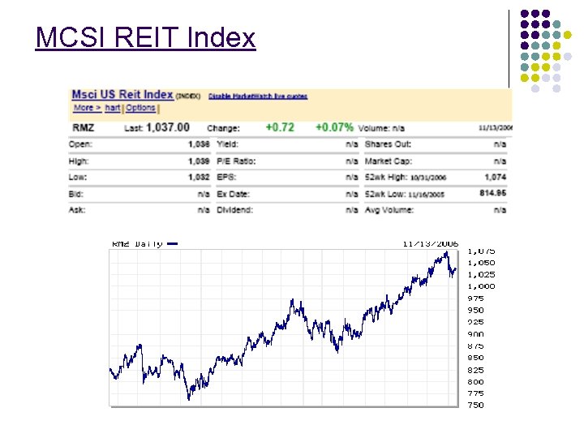Select the Last value 1,037.00

click(168, 127)
